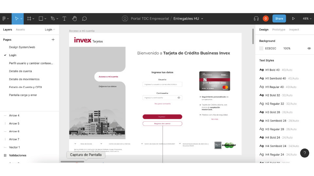Click the Buró logo in the design footer
The height and width of the screenshot is (176, 314).
[x=218, y=145]
